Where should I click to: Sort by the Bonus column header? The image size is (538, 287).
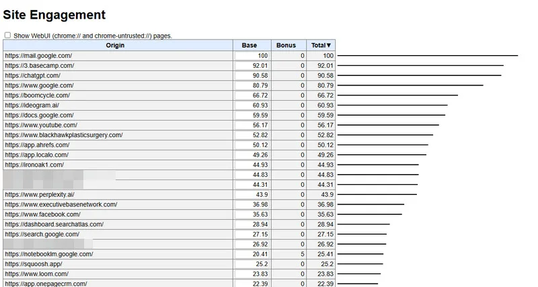(x=286, y=45)
